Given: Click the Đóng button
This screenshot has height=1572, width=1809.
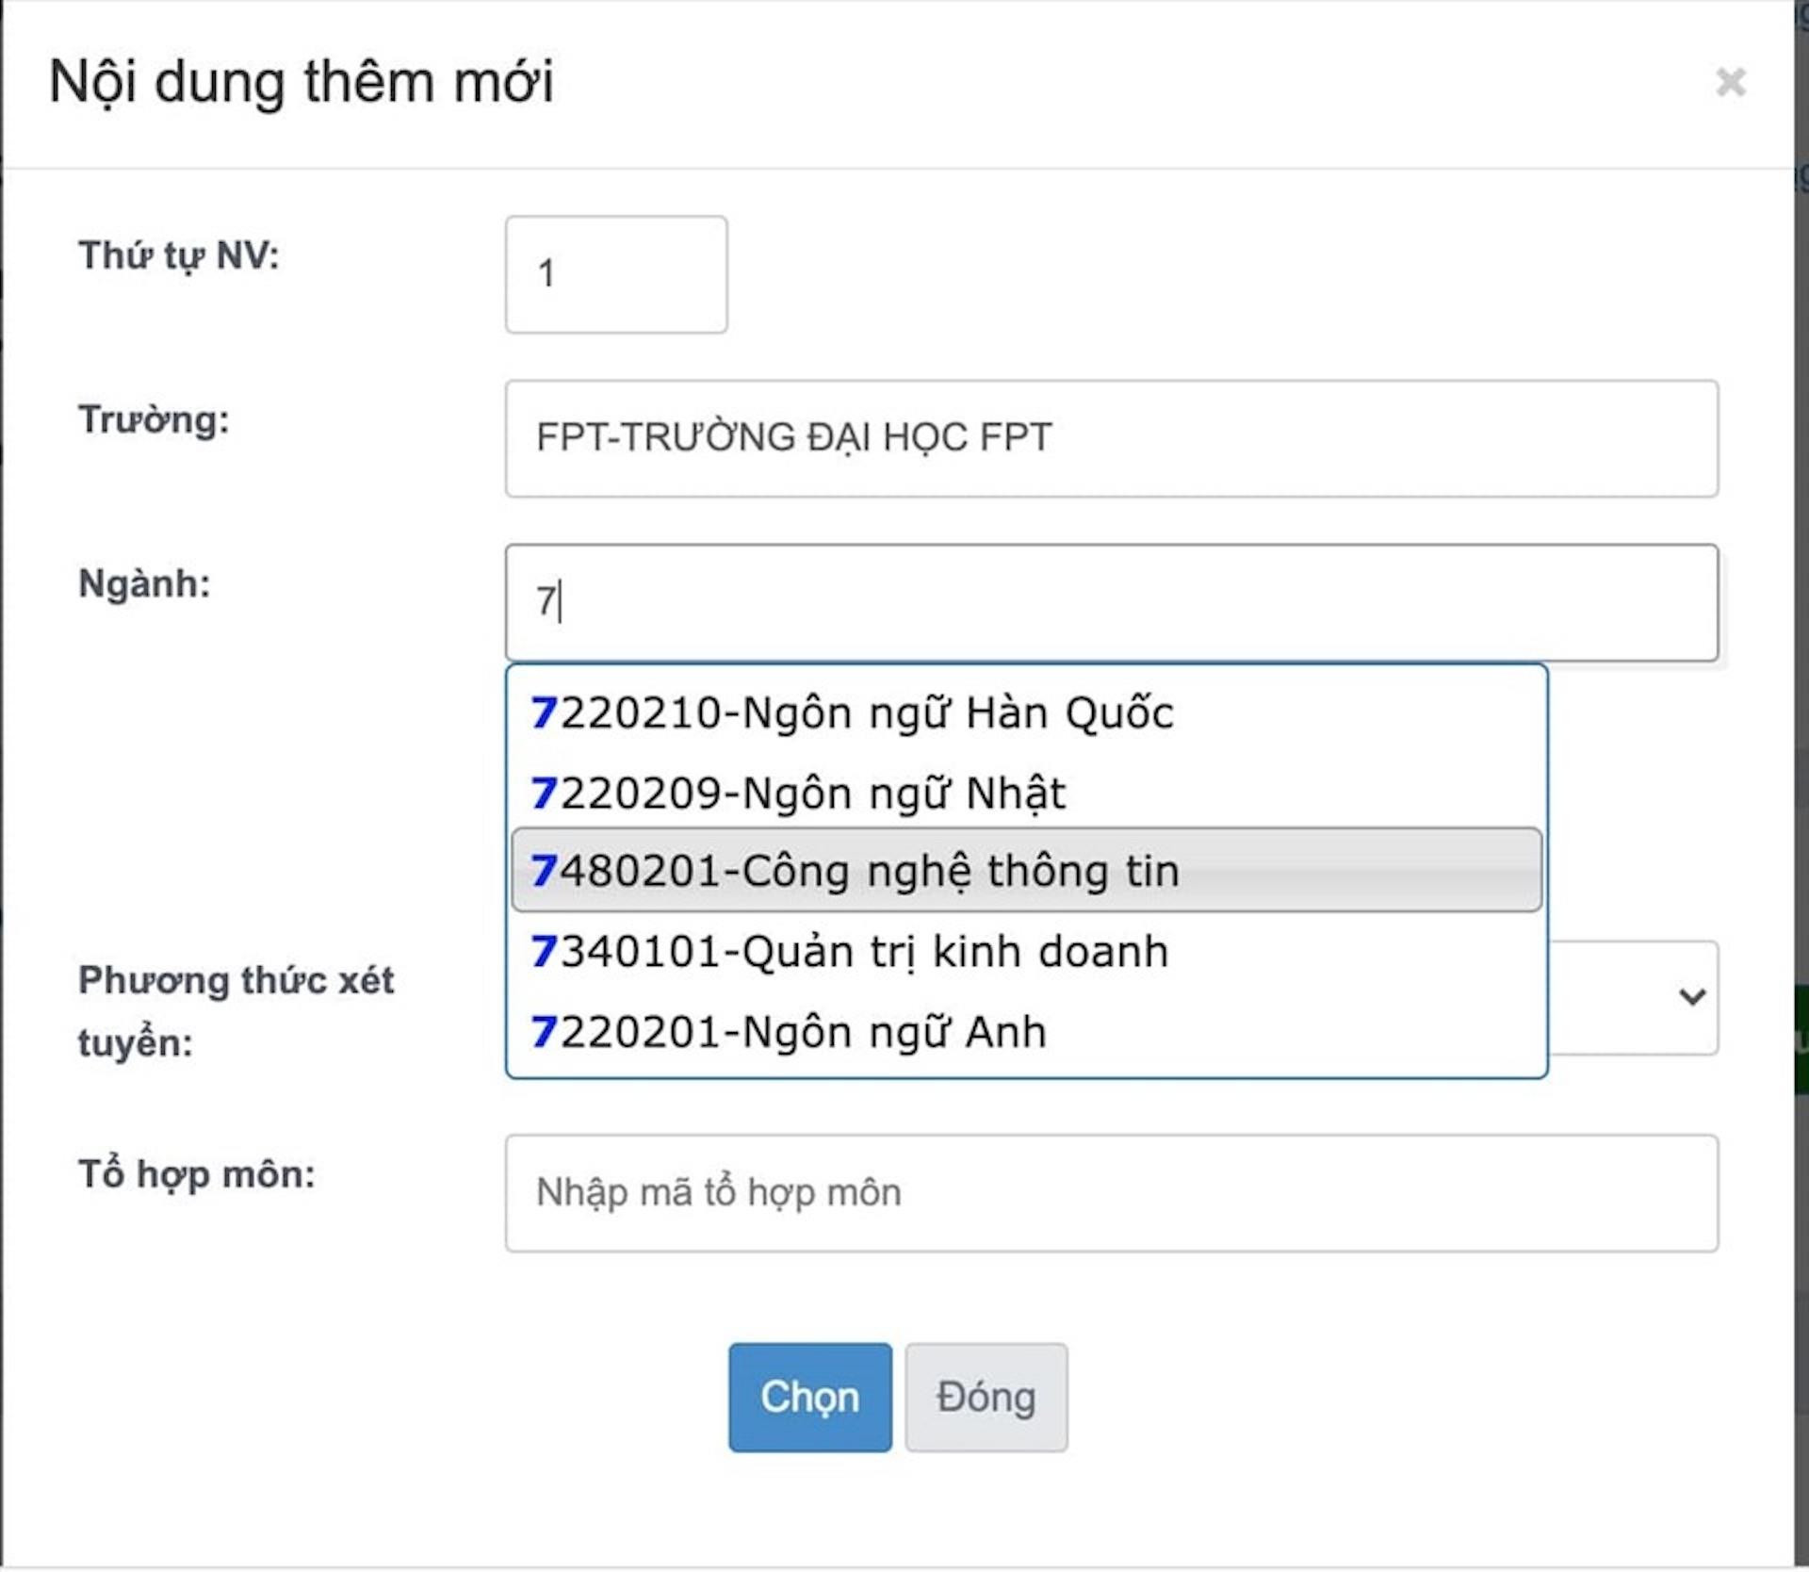Looking at the screenshot, I should [x=986, y=1398].
